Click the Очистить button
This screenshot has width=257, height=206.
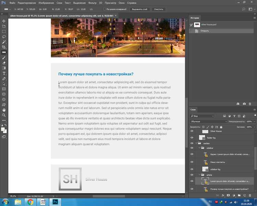click(159, 9)
